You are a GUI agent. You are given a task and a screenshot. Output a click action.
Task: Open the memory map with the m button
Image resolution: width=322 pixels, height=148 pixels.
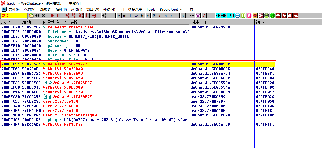click(x=125, y=16)
